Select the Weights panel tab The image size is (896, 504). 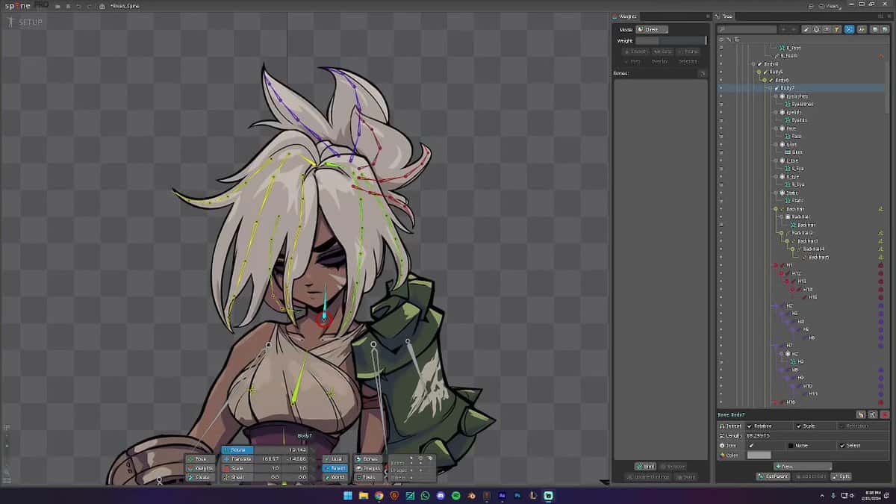point(625,16)
